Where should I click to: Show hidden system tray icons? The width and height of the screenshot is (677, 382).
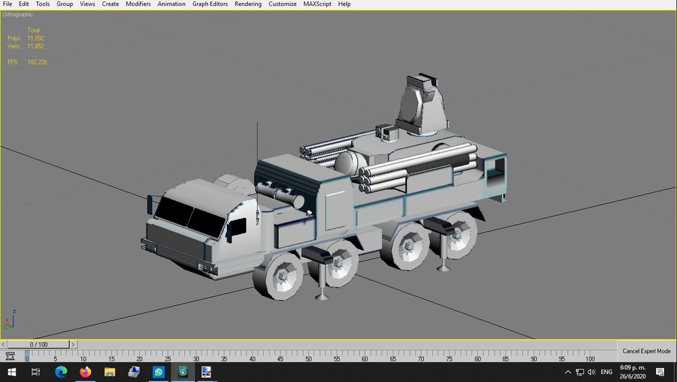click(568, 372)
